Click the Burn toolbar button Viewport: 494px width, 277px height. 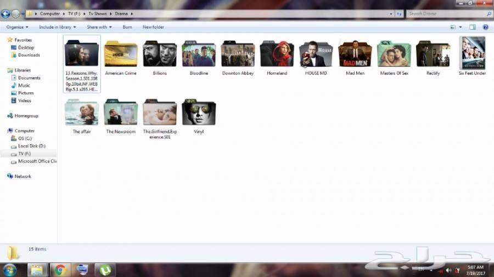click(x=127, y=27)
